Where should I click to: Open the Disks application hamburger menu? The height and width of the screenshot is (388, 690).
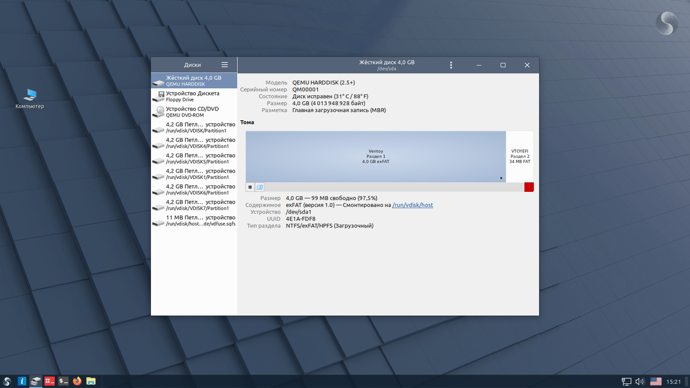click(225, 65)
